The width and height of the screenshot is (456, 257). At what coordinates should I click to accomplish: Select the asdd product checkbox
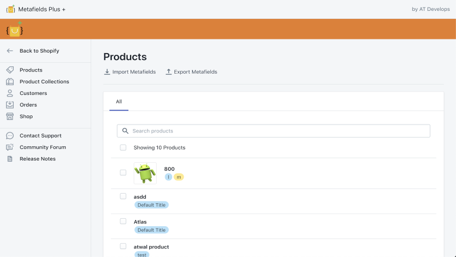(123, 196)
